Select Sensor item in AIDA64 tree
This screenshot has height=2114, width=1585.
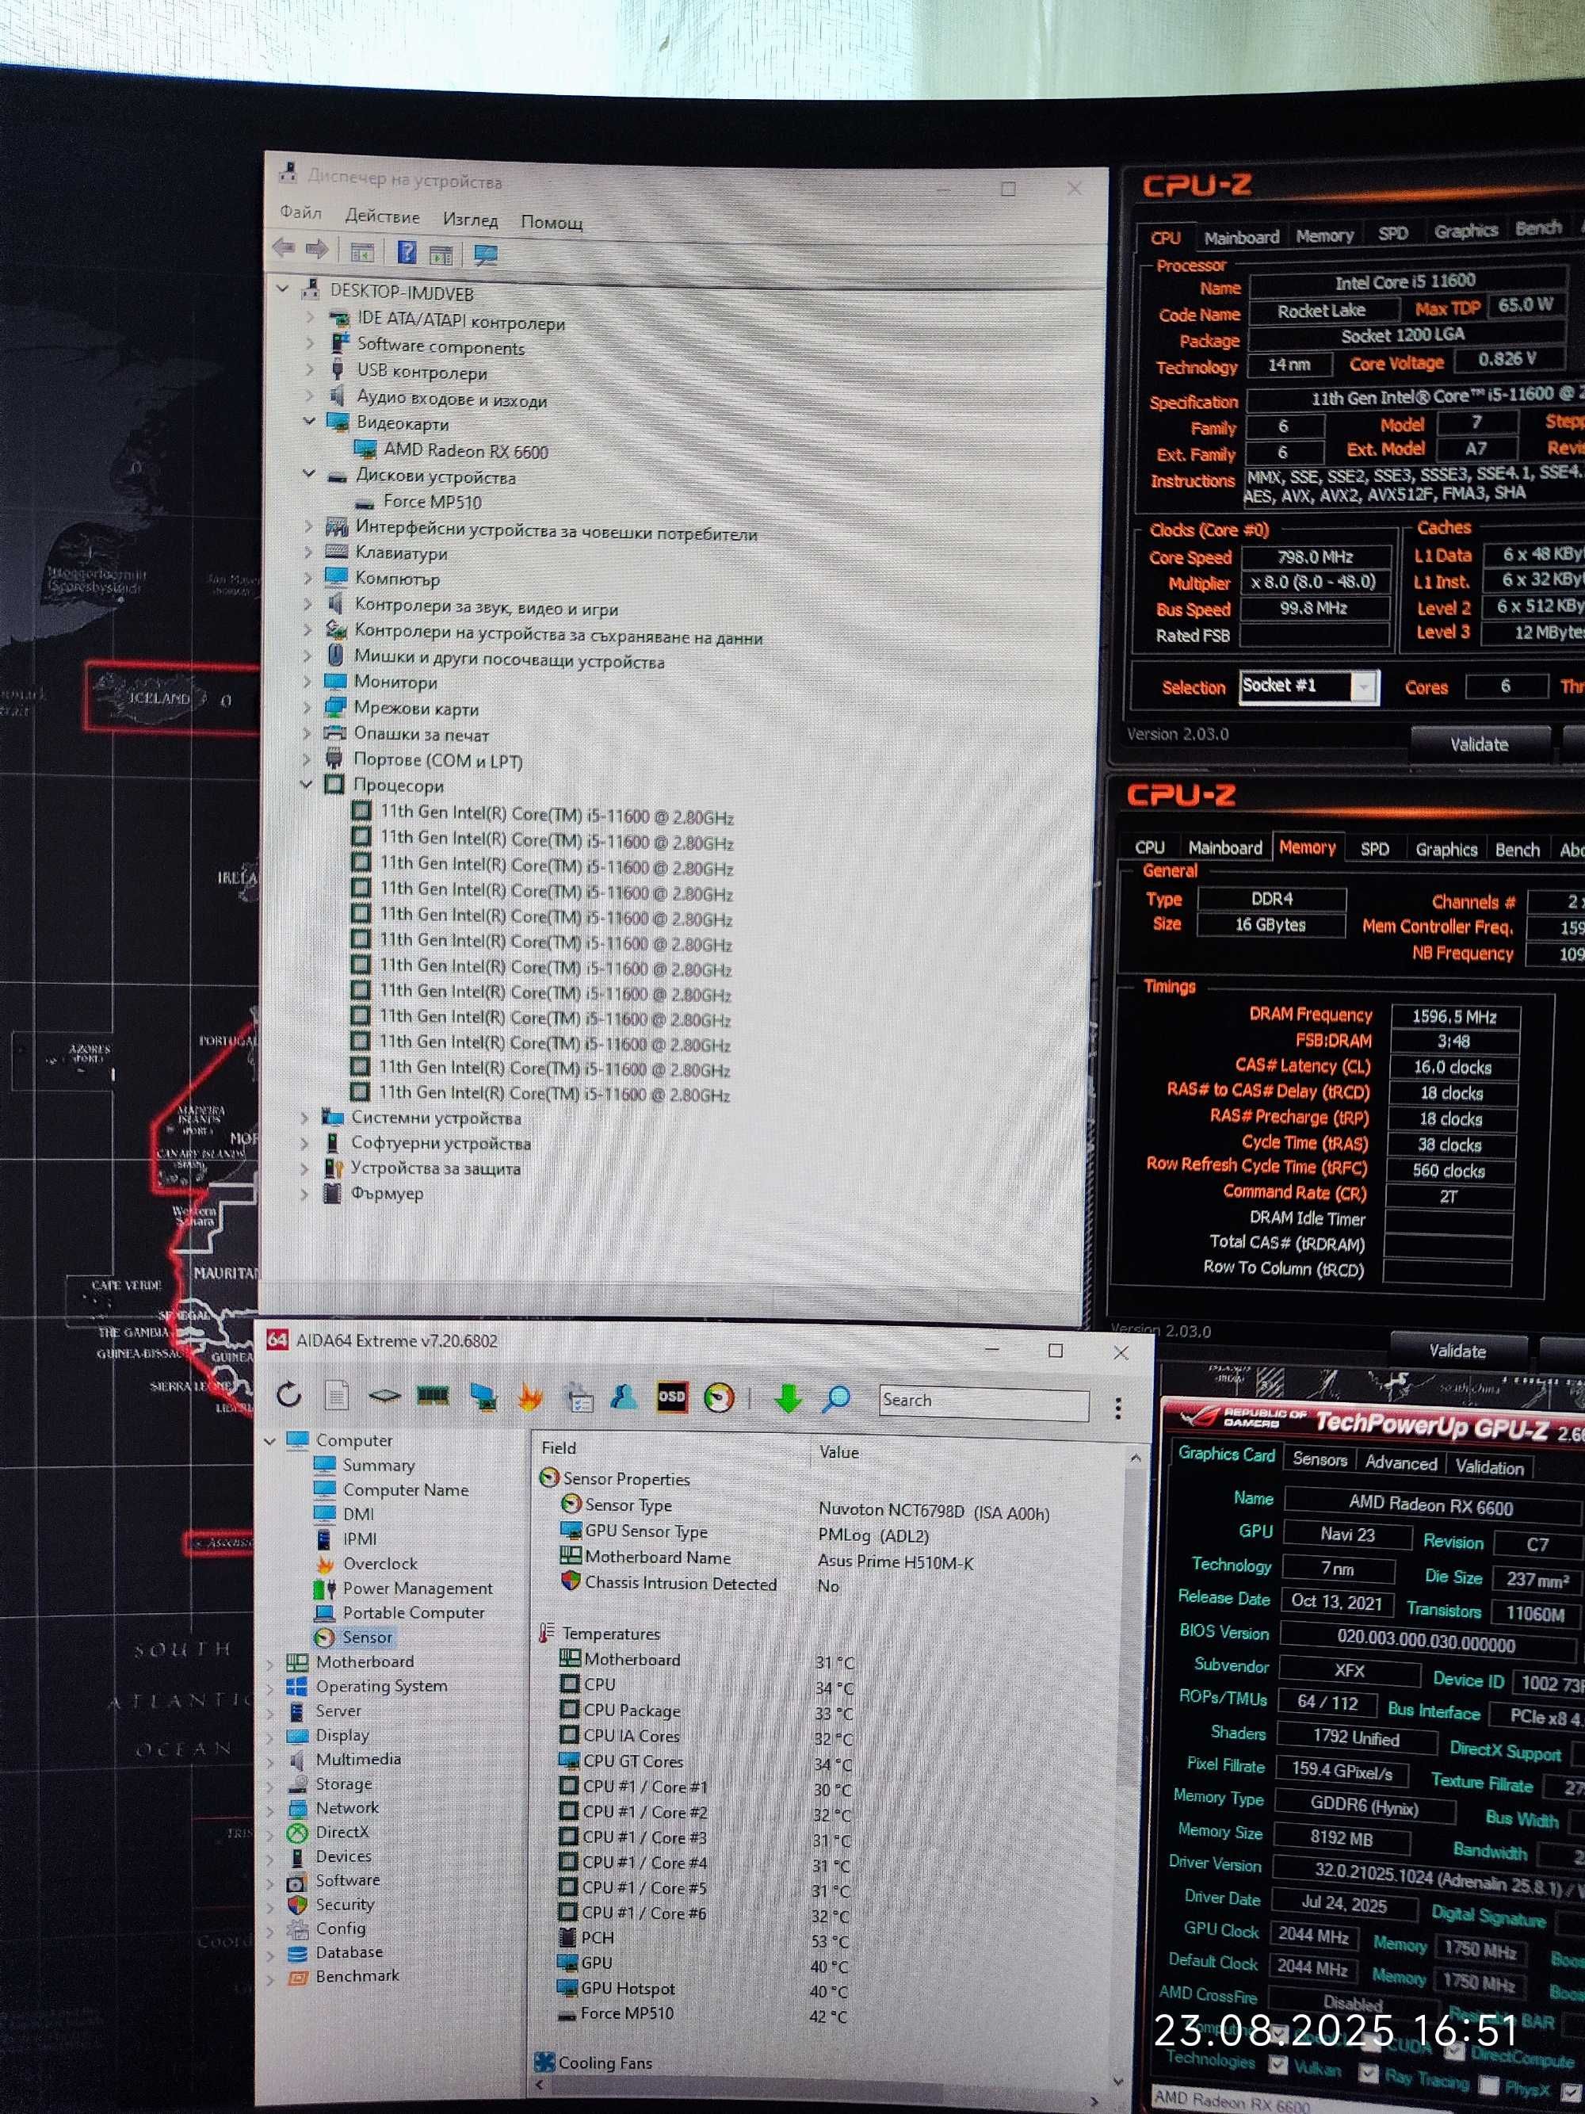[367, 1637]
